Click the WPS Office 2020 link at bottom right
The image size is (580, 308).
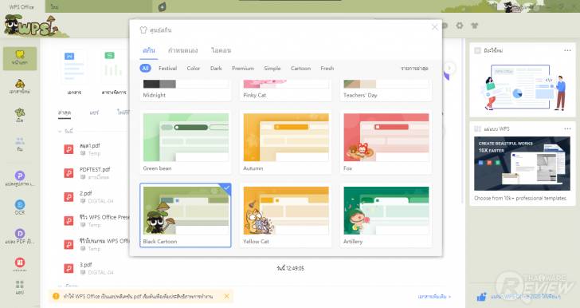pyautogui.click(x=526, y=297)
